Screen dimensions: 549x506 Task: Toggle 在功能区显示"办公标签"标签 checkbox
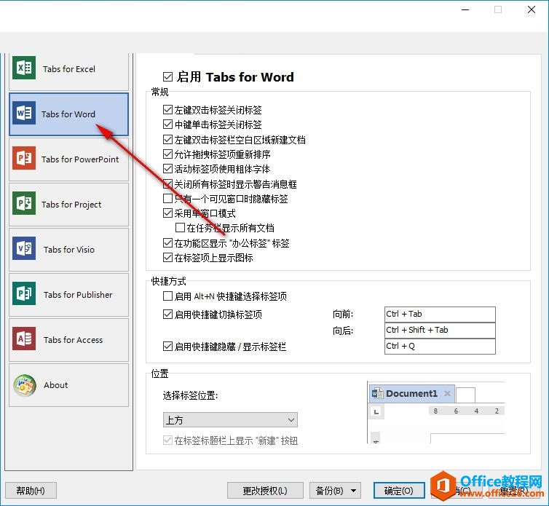[167, 243]
